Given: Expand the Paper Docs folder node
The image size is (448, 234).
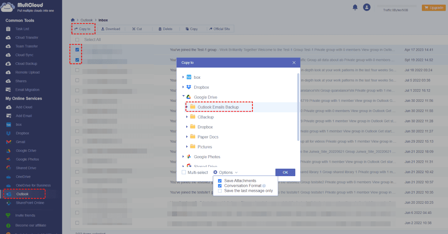Looking at the screenshot, I should click(187, 137).
